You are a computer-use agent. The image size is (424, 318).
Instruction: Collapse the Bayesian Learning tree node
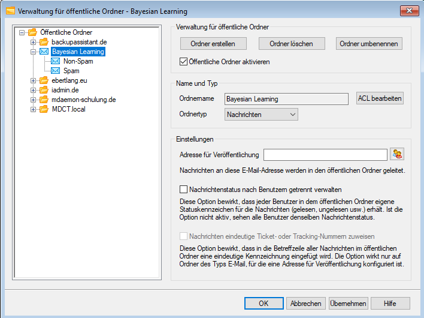(x=34, y=52)
